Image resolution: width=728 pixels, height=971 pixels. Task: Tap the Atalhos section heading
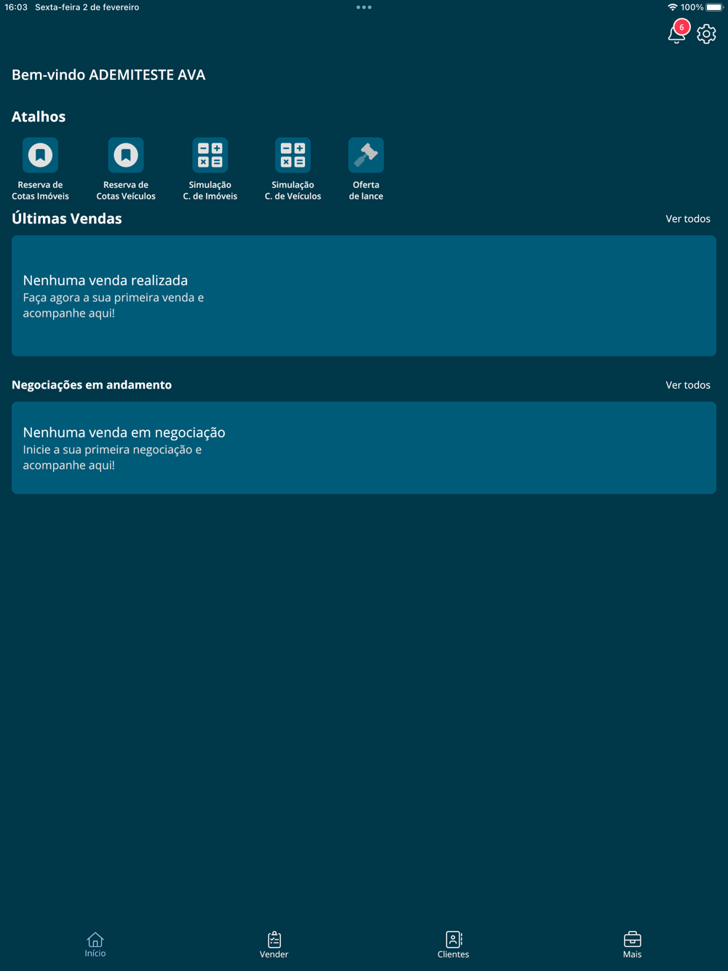pos(39,116)
